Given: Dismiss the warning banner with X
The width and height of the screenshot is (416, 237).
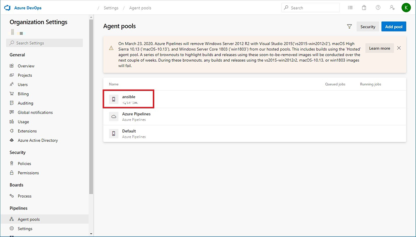Looking at the screenshot, I should [x=399, y=48].
